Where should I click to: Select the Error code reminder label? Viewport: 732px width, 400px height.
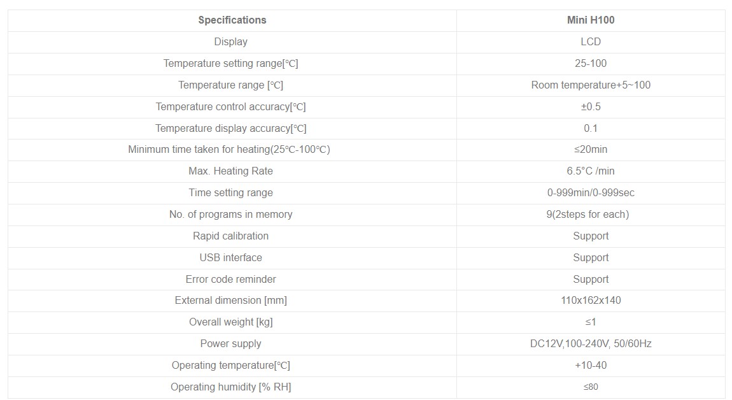click(x=230, y=279)
